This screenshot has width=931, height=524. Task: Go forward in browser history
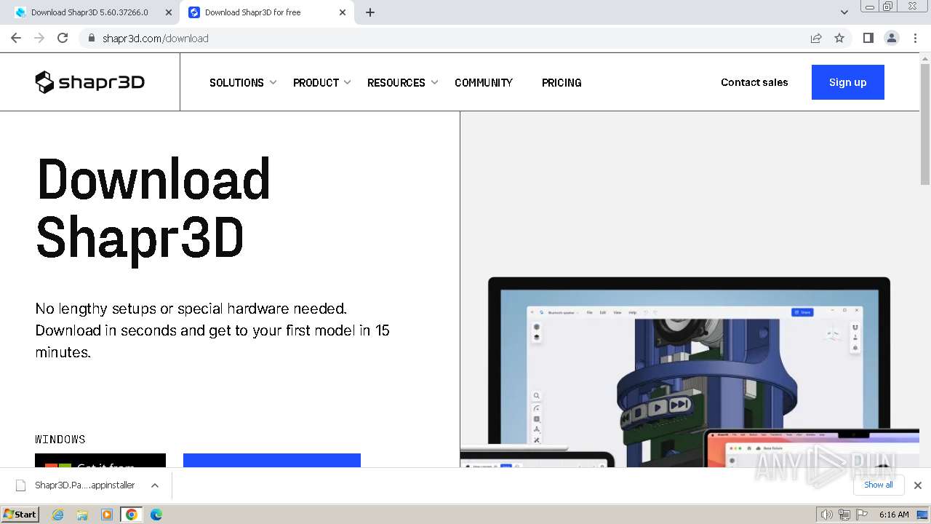coord(39,38)
